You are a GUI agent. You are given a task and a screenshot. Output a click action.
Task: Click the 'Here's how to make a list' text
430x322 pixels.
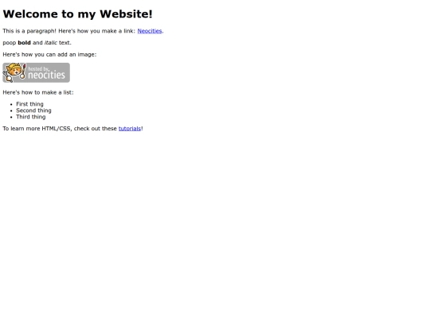tap(38, 92)
